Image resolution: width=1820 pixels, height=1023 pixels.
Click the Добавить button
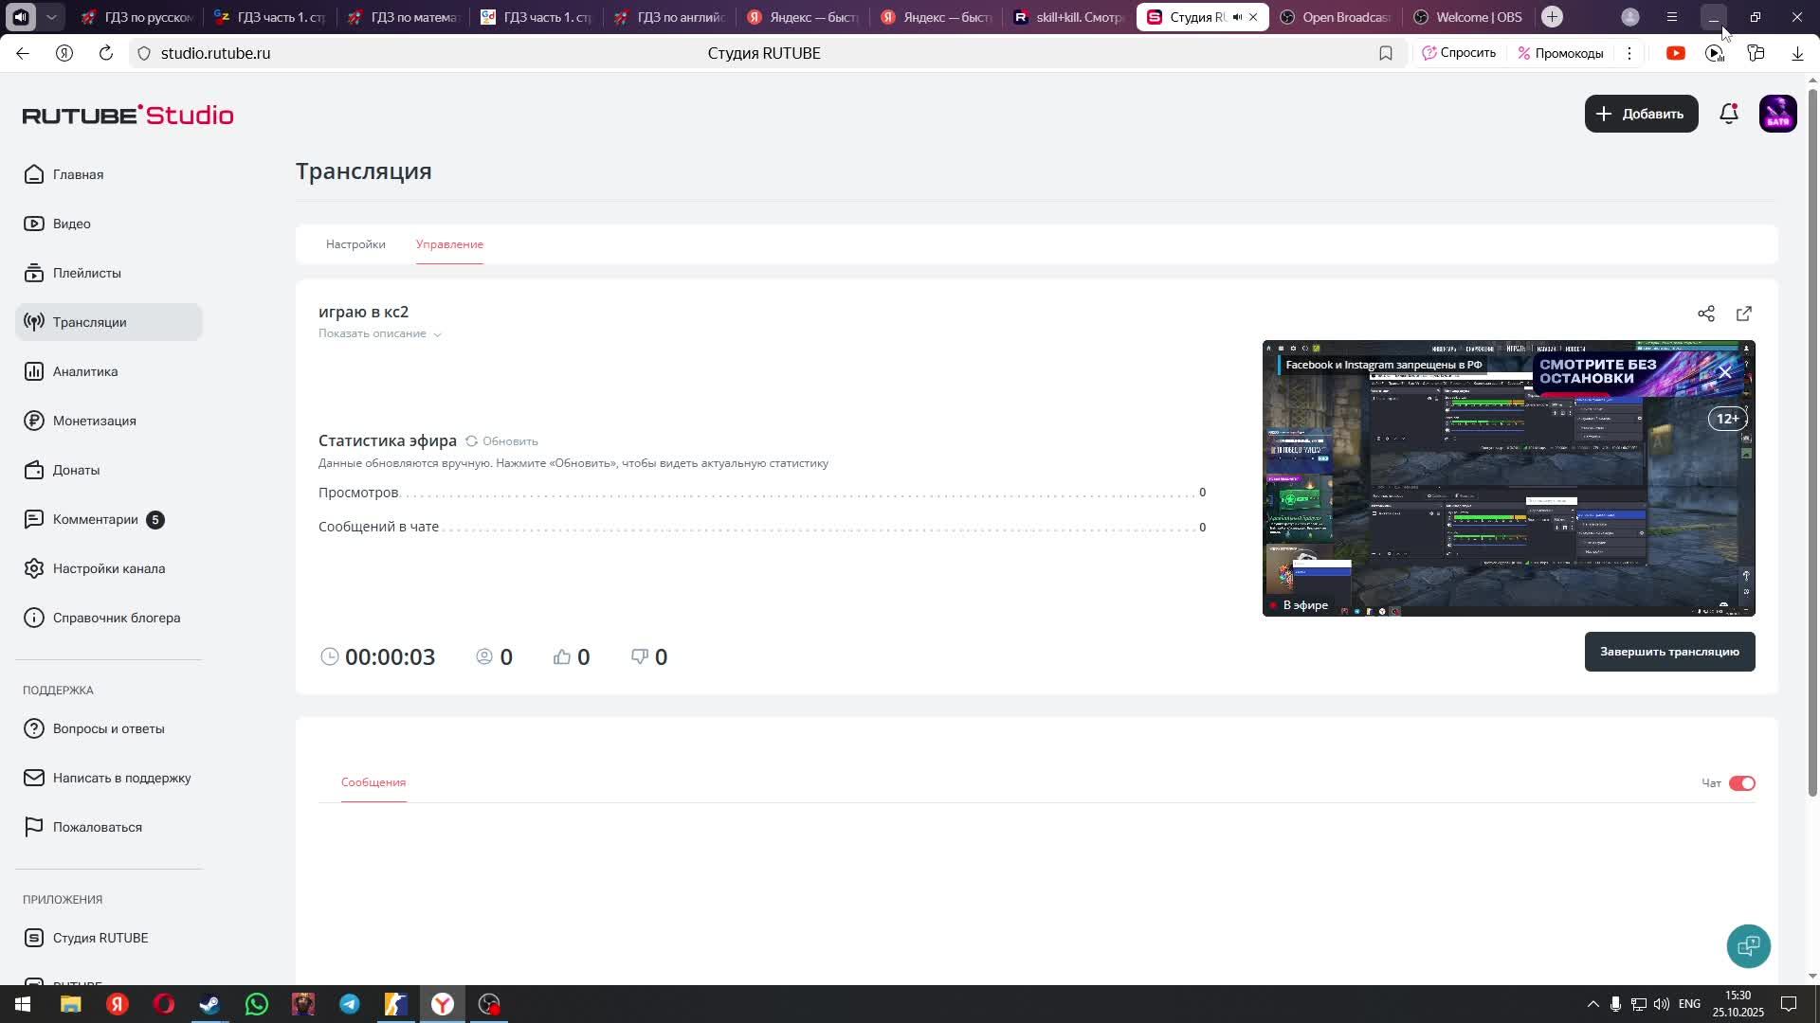pos(1641,114)
